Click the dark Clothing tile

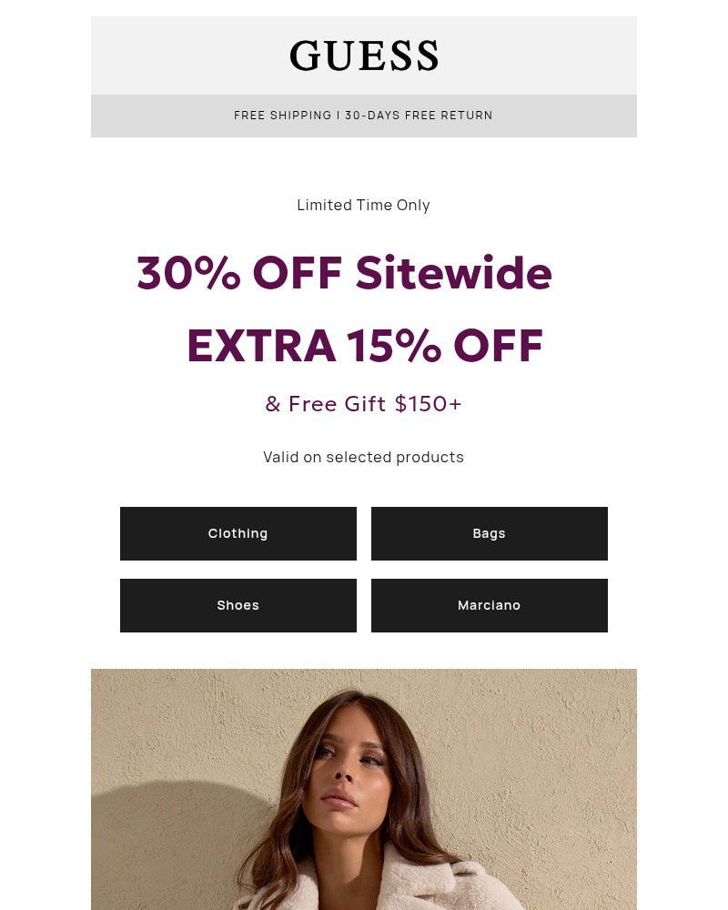click(238, 533)
